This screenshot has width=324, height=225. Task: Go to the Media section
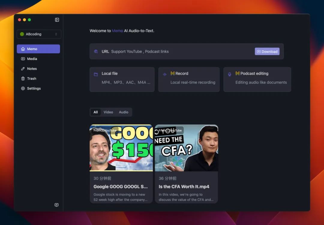point(32,59)
